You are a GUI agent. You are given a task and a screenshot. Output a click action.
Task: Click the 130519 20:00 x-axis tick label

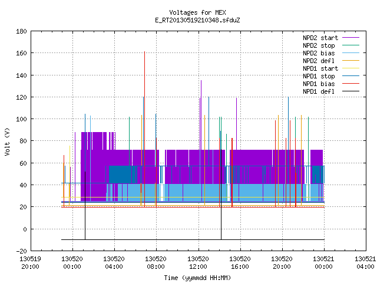click(x=30, y=263)
